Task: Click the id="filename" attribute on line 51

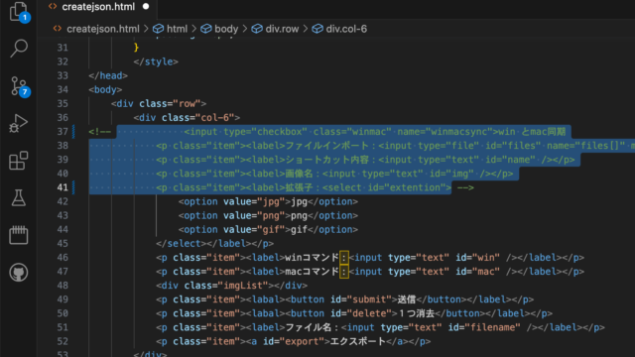Action: tap(484, 327)
